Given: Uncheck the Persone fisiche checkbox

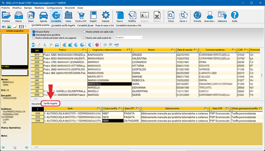Looking at the screenshot, I should [34, 32].
